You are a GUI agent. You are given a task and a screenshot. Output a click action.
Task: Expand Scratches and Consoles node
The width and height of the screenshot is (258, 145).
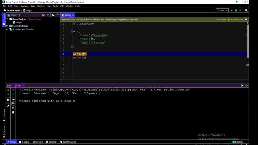tap(7, 29)
